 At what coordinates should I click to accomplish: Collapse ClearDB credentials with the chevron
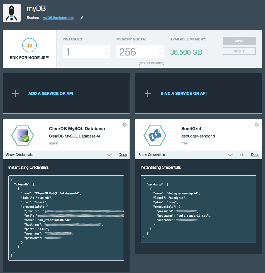(x=109, y=155)
